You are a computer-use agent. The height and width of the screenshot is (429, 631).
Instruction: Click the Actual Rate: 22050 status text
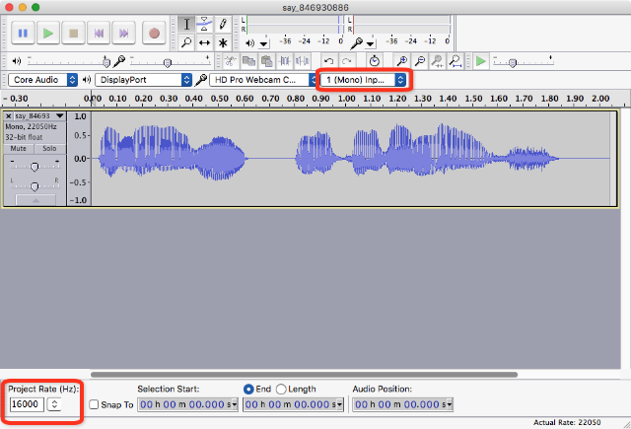point(567,422)
